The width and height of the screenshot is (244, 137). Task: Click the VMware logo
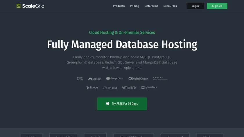[129, 88]
